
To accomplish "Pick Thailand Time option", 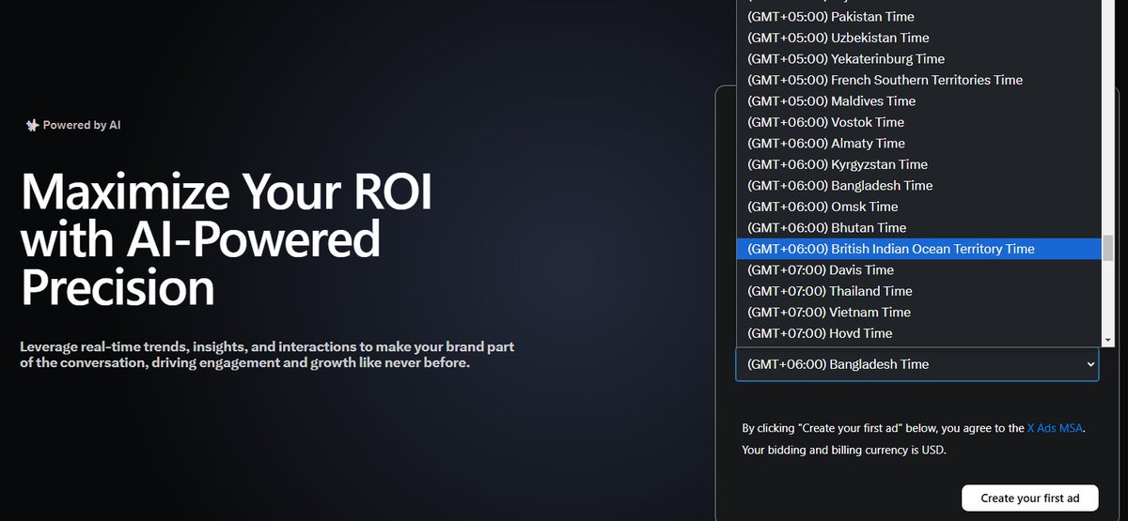I will pyautogui.click(x=918, y=291).
